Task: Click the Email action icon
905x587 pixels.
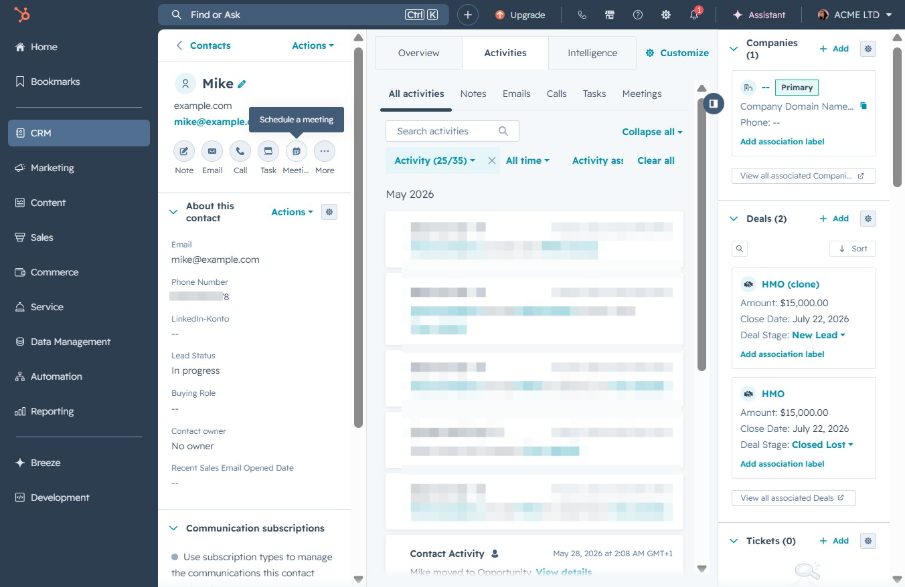Action: point(212,151)
